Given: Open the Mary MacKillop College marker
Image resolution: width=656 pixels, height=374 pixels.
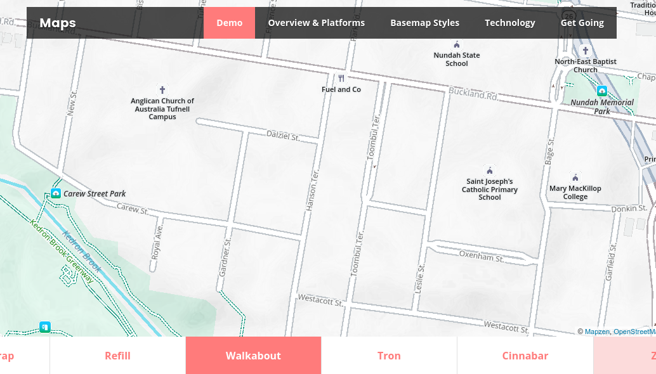Looking at the screenshot, I should pos(575,177).
